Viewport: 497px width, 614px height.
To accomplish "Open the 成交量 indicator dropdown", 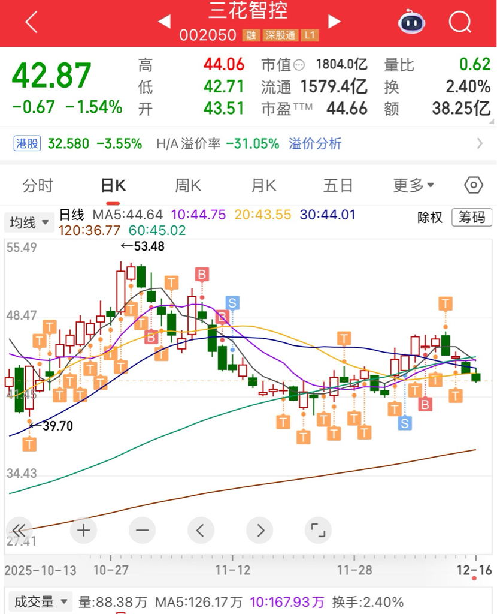I will (41, 601).
